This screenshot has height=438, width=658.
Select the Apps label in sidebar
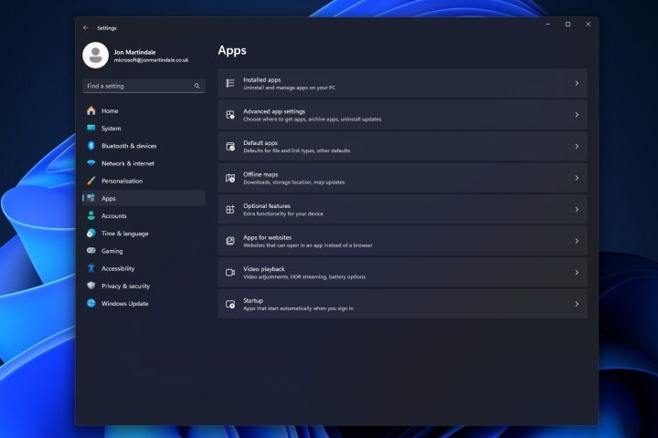[x=108, y=199]
